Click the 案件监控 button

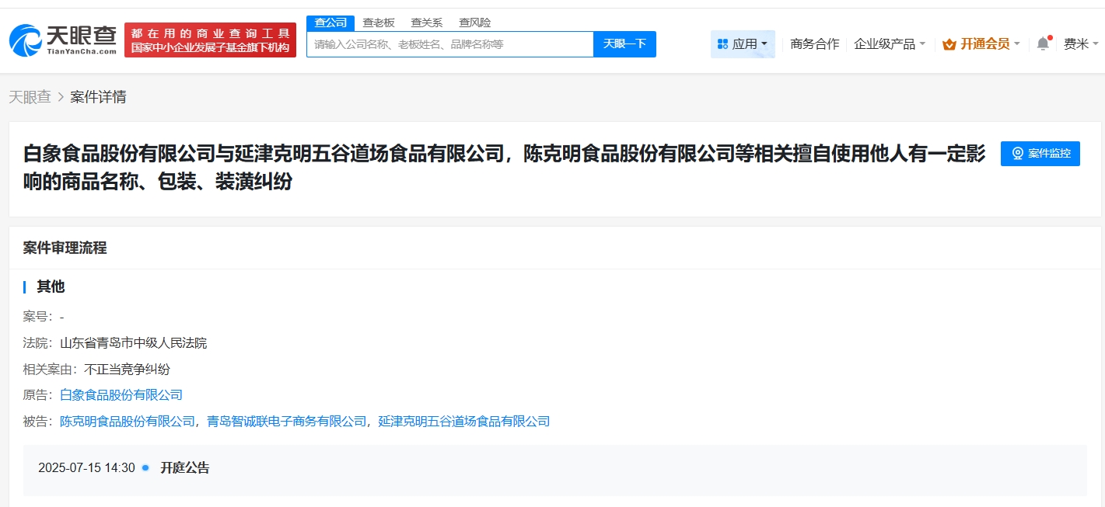(1040, 154)
